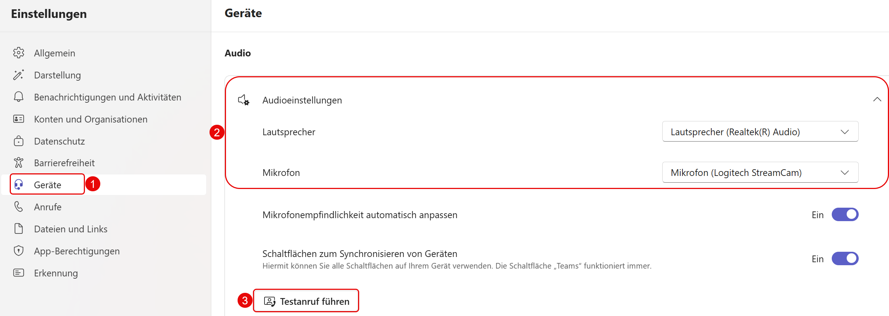The height and width of the screenshot is (316, 889).
Task: Click the bell icon for Benachrichtigungen
Action: [x=18, y=97]
